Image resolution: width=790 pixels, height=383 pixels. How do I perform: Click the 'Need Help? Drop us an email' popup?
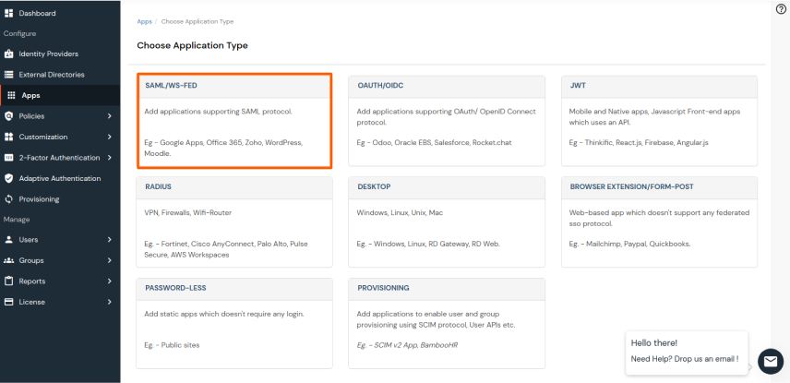687,353
